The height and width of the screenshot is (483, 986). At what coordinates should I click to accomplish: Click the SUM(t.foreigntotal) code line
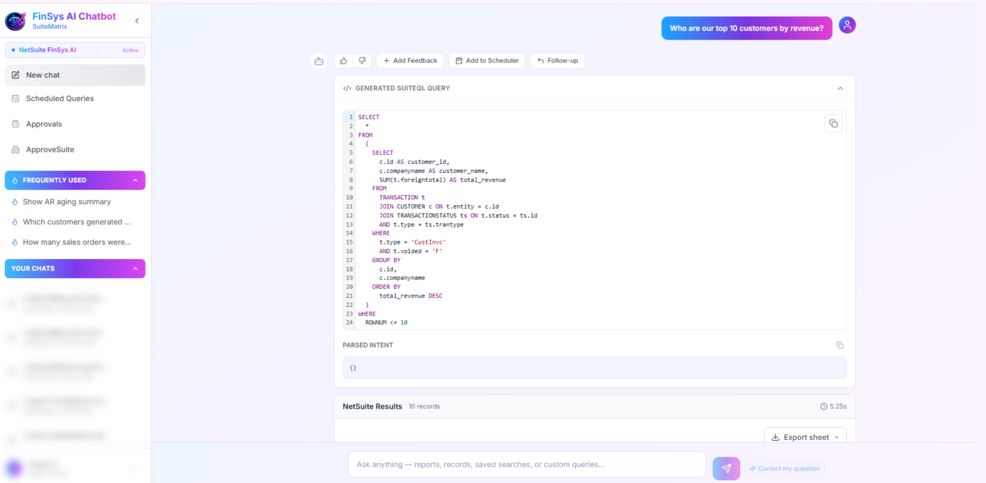(x=442, y=180)
